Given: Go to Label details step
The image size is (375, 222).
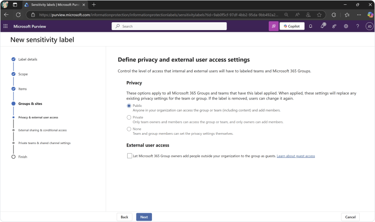Looking at the screenshot, I should [x=28, y=59].
